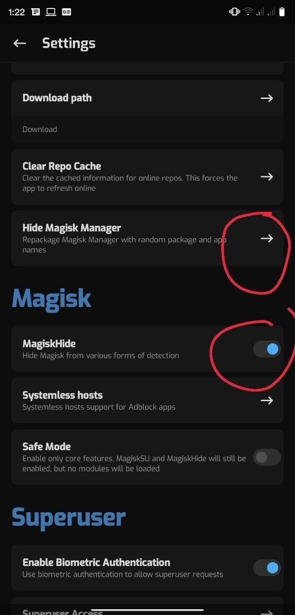Viewport: 295px width, 615px height.
Task: Tap the Clear Repo Cache arrow
Action: (x=267, y=177)
